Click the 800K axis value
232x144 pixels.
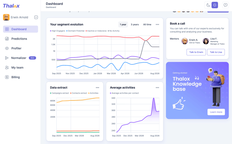(x=53, y=101)
